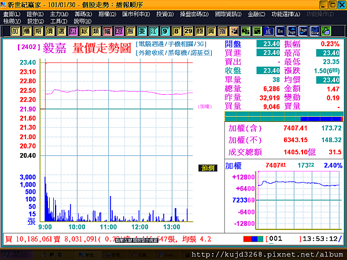
Task: Click the blue 成 toolbar icon
Action: (268, 31)
